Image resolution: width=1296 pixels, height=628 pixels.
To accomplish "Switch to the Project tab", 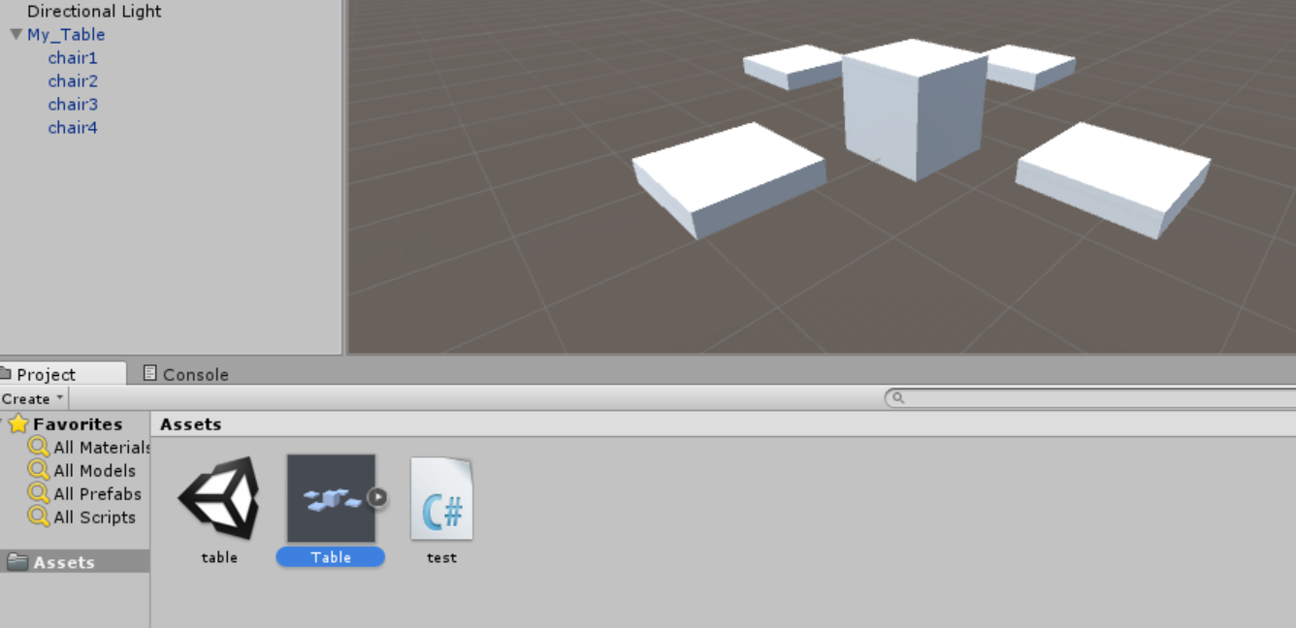I will pyautogui.click(x=61, y=374).
